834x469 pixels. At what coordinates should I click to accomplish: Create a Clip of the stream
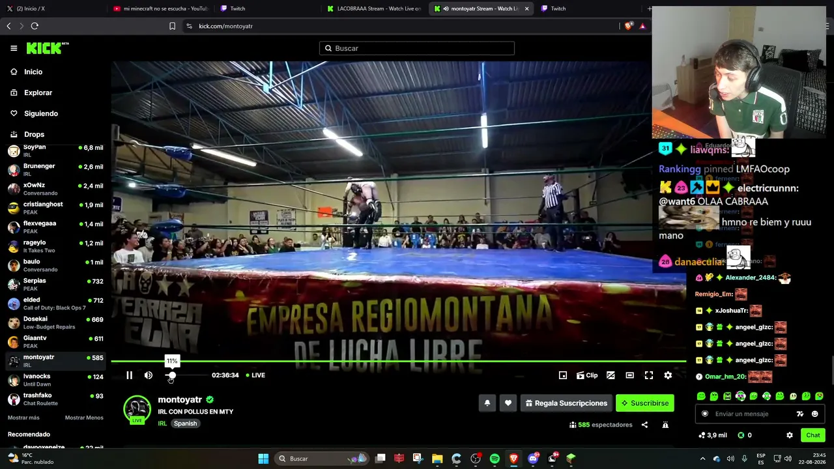click(587, 375)
